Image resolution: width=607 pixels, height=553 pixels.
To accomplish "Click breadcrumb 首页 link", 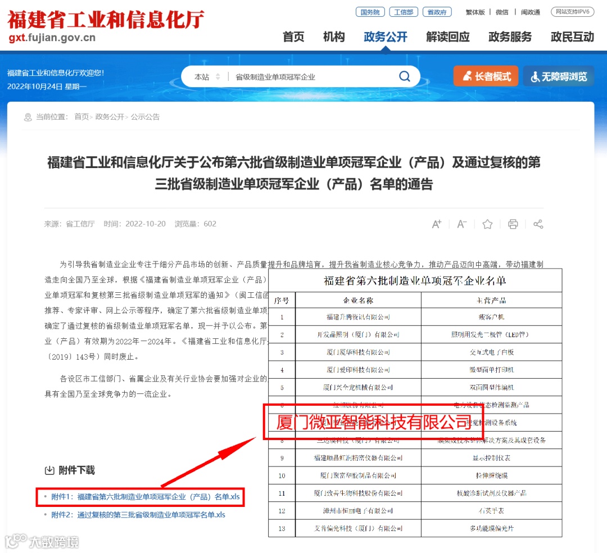I will point(81,117).
